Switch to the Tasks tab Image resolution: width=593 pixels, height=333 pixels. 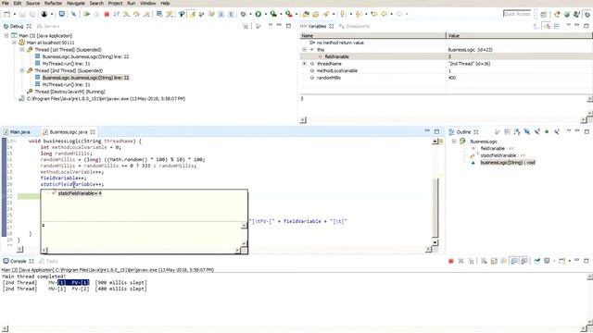pos(49,261)
